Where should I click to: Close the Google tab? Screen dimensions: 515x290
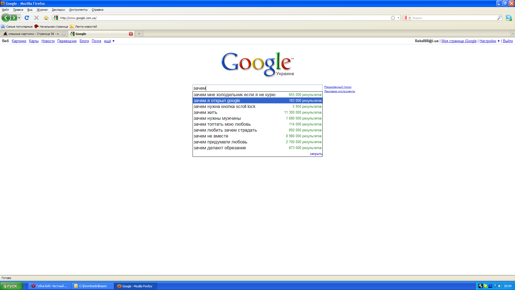pyautogui.click(x=131, y=34)
